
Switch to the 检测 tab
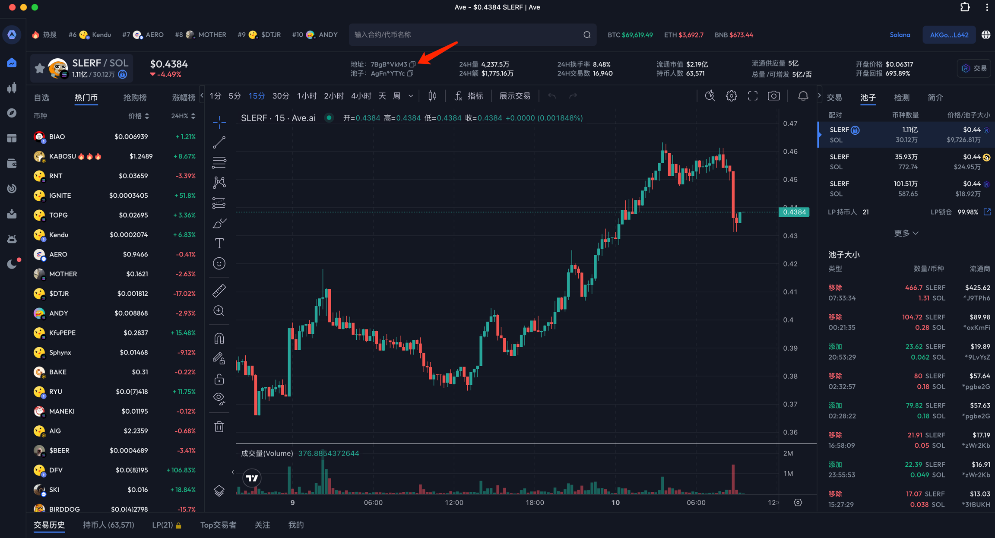tap(901, 98)
